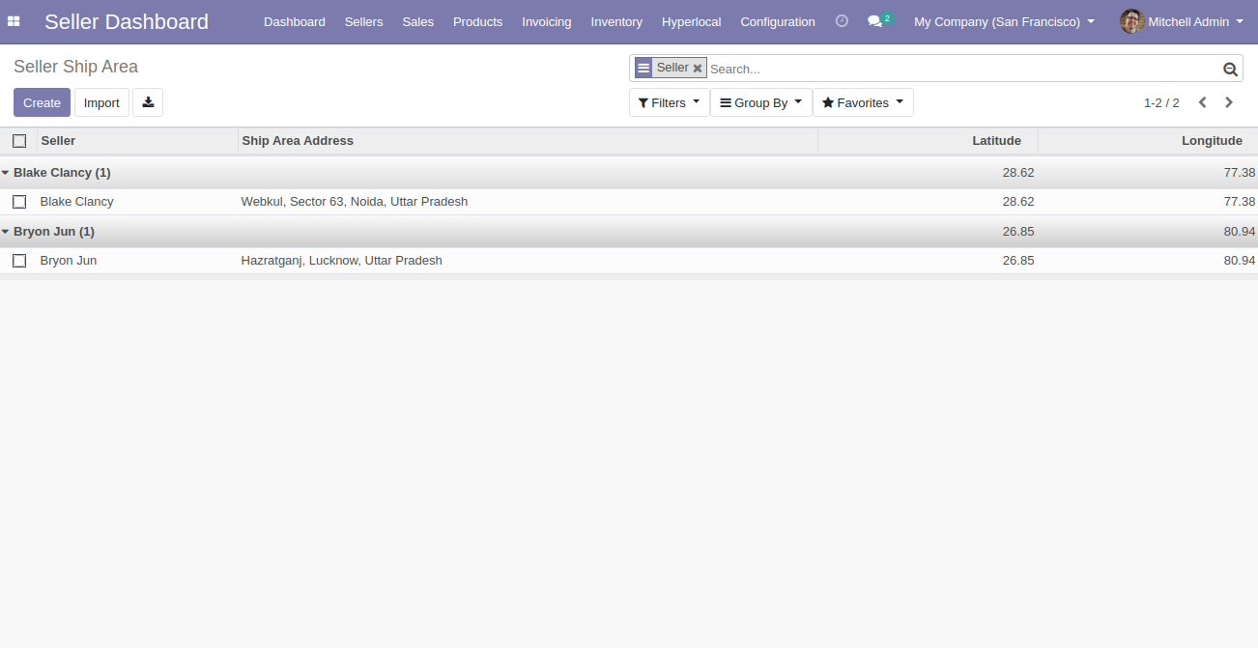The height and width of the screenshot is (648, 1258).
Task: Open the Dashboard menu
Action: click(295, 21)
